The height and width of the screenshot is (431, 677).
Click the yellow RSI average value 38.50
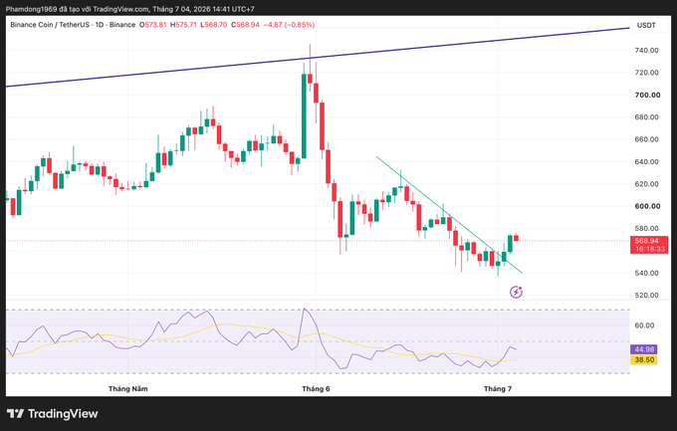pyautogui.click(x=644, y=359)
